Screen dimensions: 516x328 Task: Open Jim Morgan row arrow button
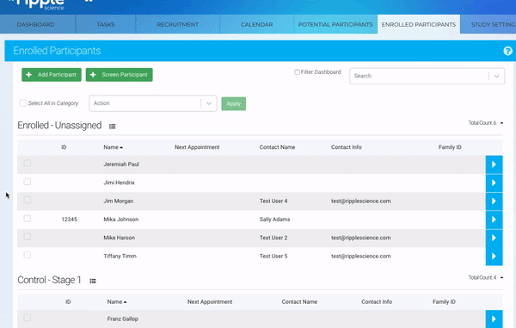click(x=494, y=201)
